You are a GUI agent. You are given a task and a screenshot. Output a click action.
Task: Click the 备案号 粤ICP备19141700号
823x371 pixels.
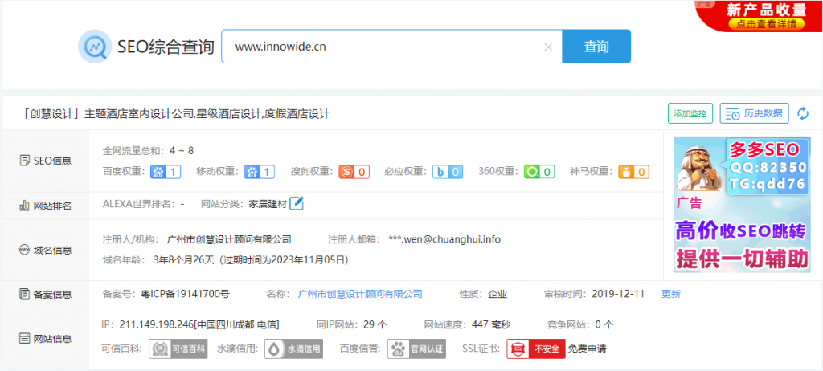click(x=186, y=294)
